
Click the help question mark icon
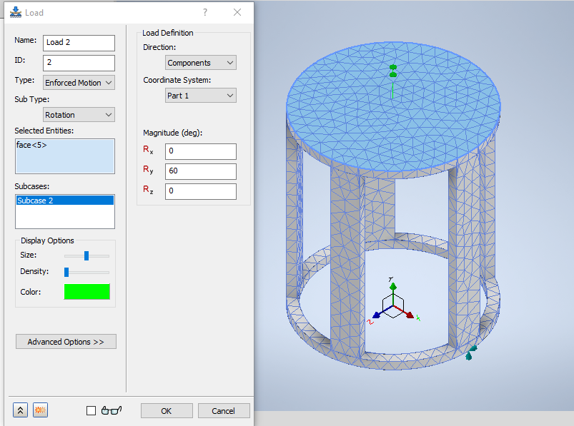click(x=204, y=12)
